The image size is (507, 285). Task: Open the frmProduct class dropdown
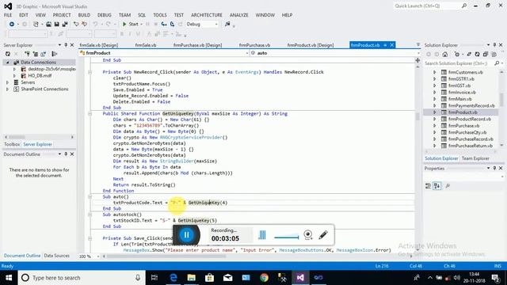[164, 53]
